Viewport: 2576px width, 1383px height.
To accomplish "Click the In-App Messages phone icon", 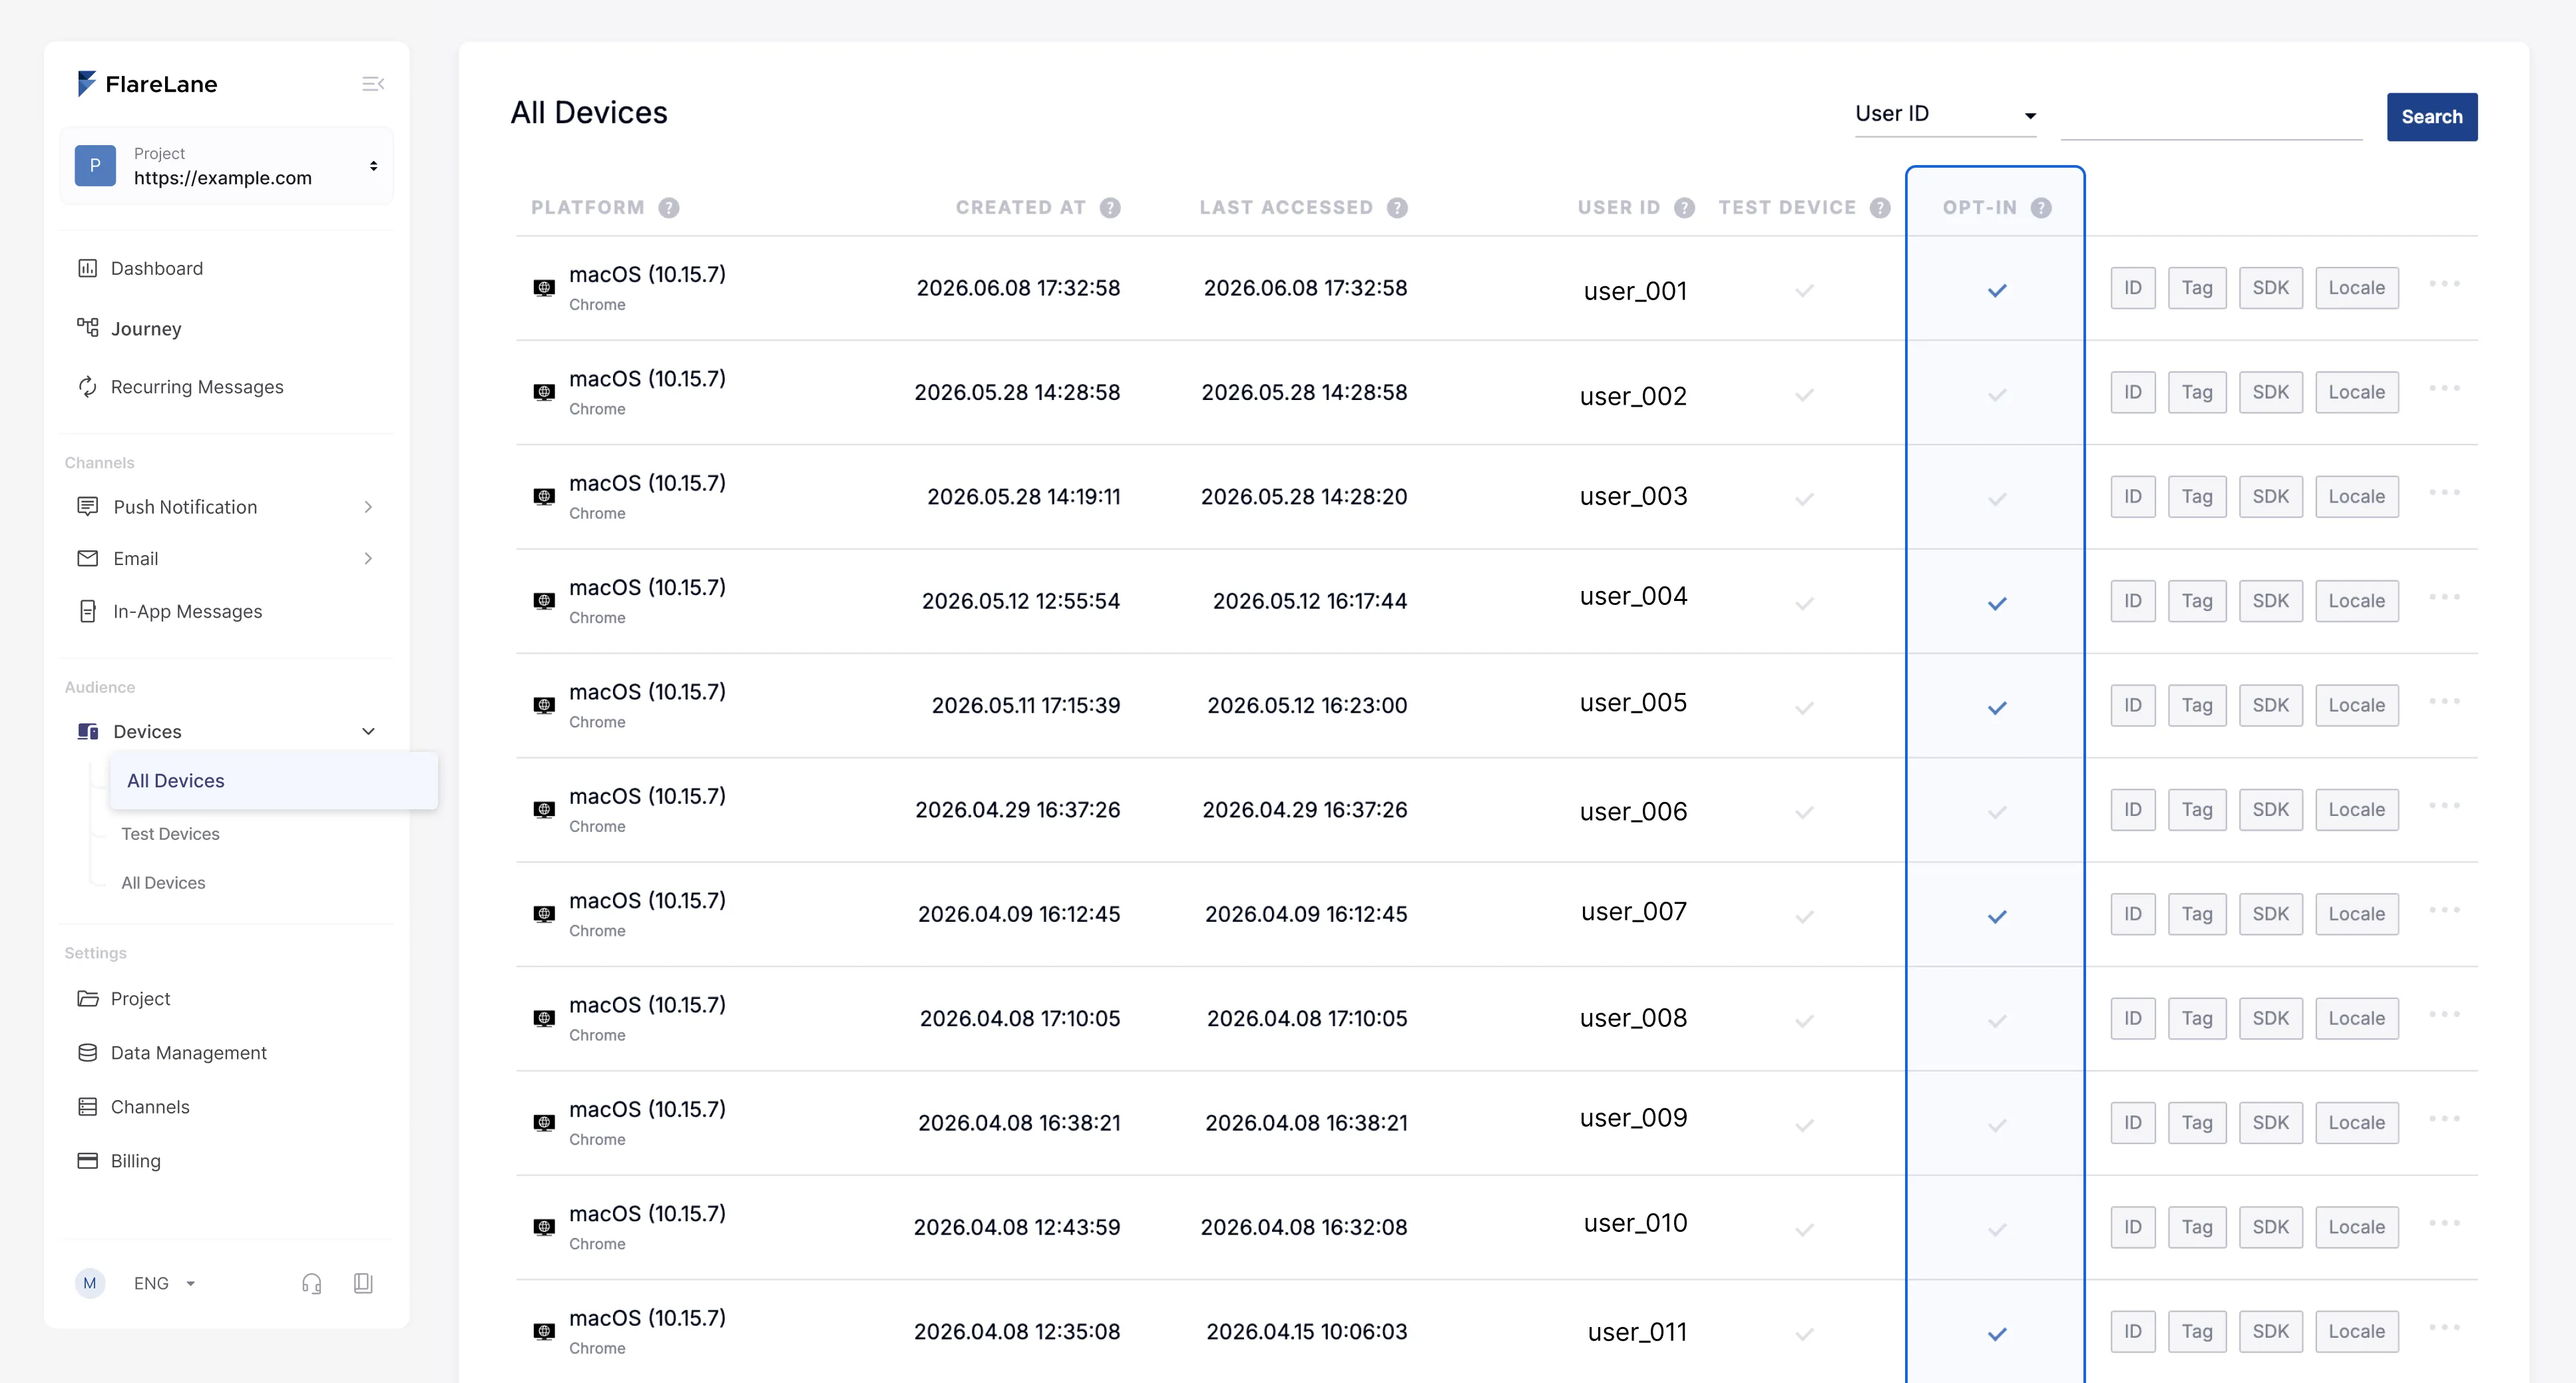I will pyautogui.click(x=88, y=611).
